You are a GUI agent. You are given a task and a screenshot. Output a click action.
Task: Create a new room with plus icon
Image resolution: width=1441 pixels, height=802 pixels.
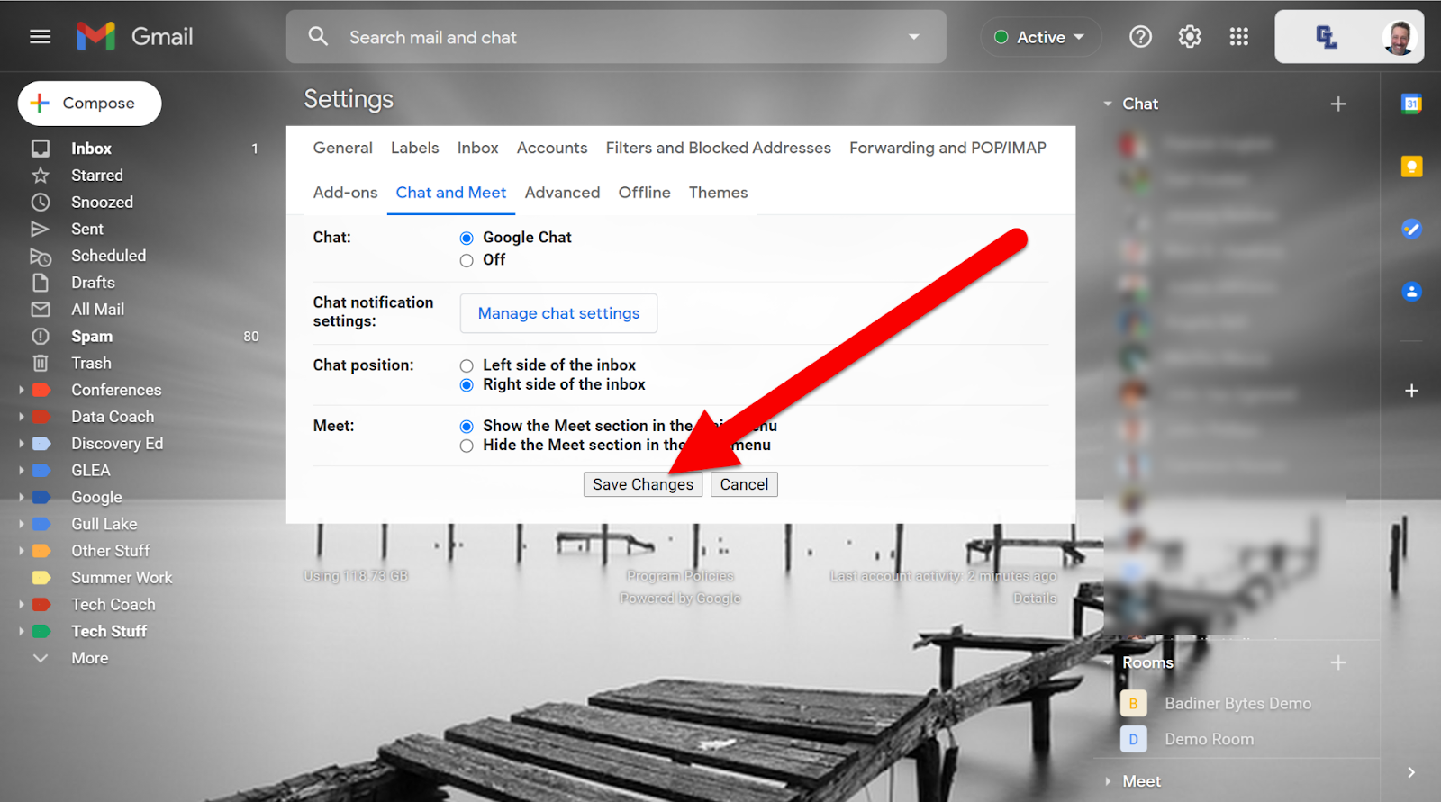tap(1338, 663)
